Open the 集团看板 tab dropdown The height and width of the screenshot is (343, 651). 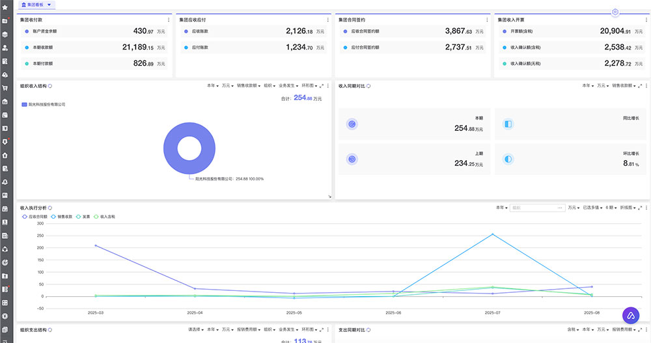coord(49,5)
